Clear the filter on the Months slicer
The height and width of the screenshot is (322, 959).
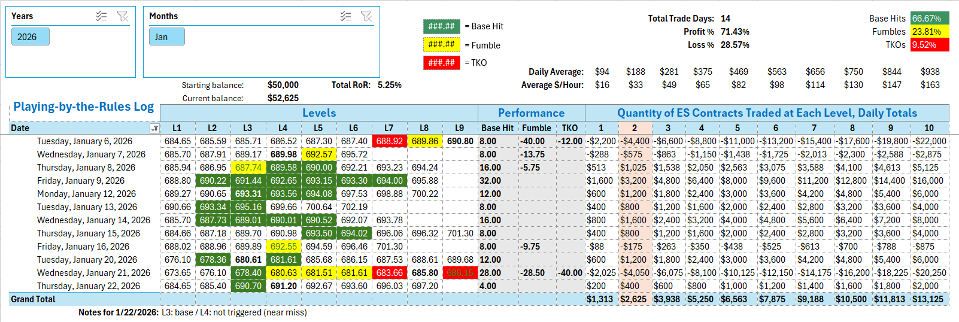pos(366,16)
